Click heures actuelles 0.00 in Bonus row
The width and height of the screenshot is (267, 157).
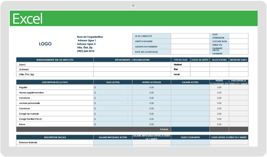[151, 124]
